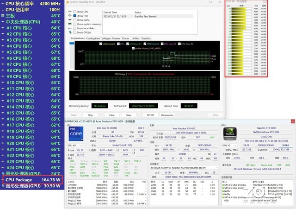The image size is (296, 209).
Task: Open the GPU #0 selector dropdown
Action: click(x=229, y=145)
